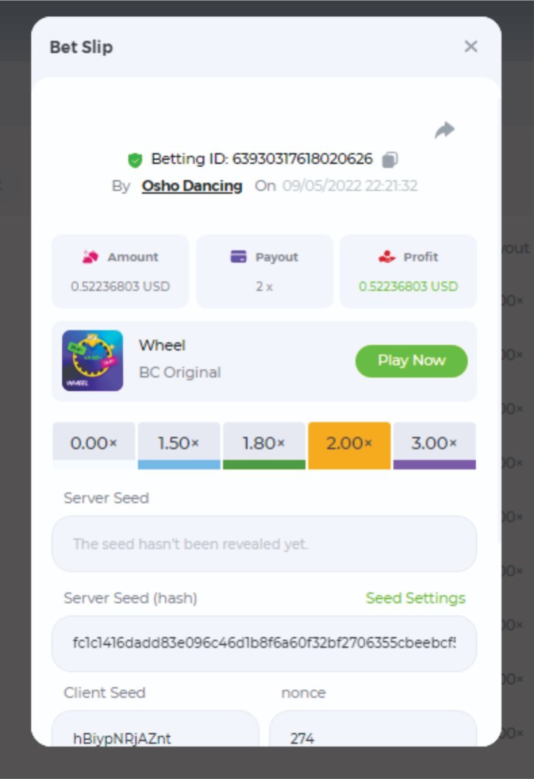Screen dimensions: 534x779
Task: Click the Client Seed field
Action: click(x=155, y=734)
